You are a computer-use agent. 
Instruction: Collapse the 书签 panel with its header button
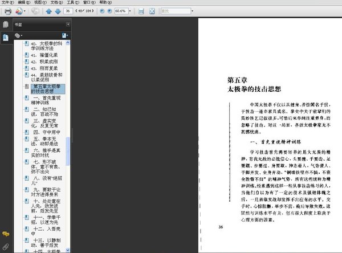pyautogui.click(x=68, y=25)
